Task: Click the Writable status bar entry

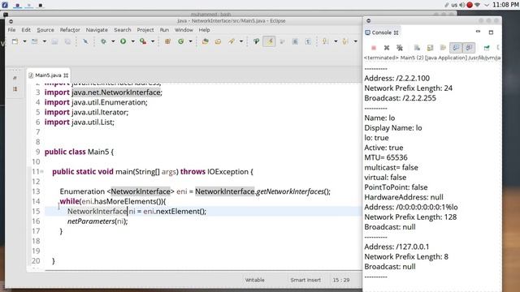Action: coord(254,280)
